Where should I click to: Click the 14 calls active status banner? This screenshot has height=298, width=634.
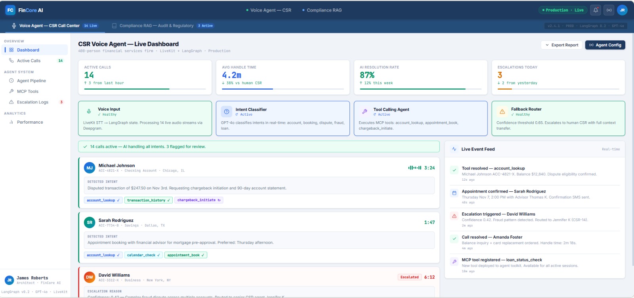[259, 147]
